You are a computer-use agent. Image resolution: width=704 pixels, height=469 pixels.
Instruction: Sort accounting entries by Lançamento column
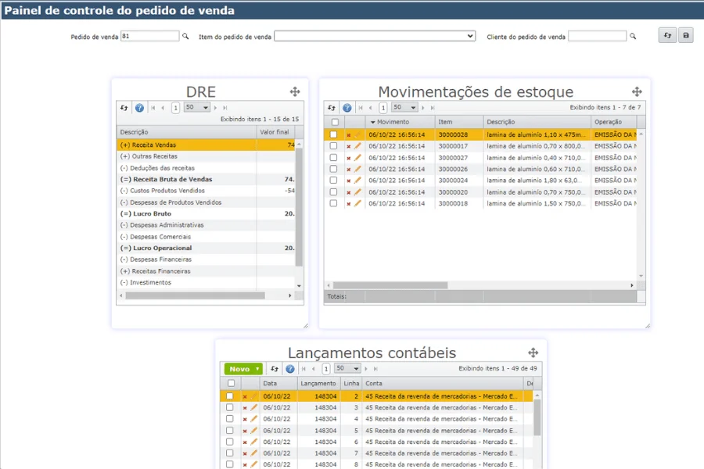point(318,383)
